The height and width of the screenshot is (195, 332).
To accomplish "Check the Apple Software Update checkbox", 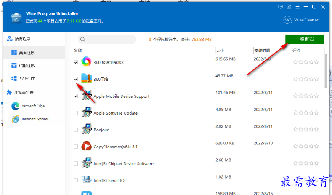I will pos(76,113).
